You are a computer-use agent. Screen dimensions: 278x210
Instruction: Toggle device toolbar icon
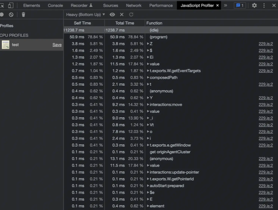11,6
